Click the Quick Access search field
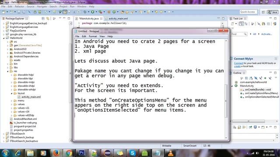The image size is (280, 157). (248, 12)
